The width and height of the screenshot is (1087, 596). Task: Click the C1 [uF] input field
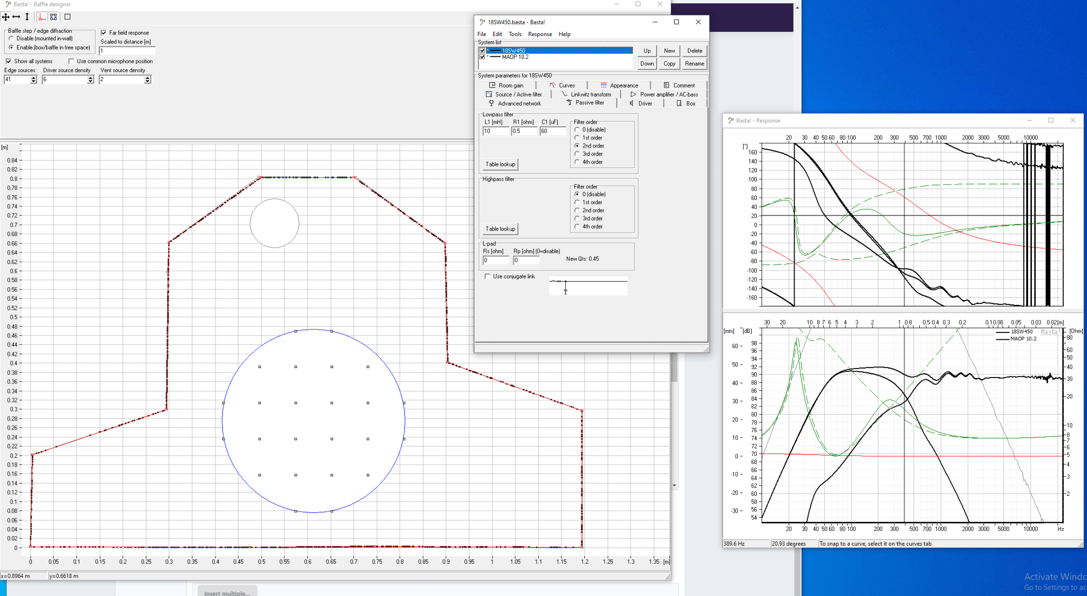[x=553, y=131]
